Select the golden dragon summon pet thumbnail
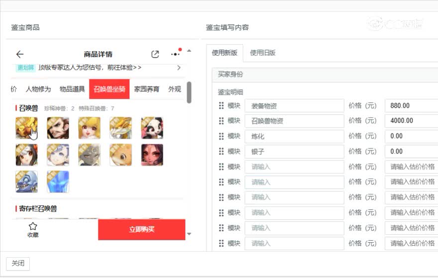 [26, 128]
